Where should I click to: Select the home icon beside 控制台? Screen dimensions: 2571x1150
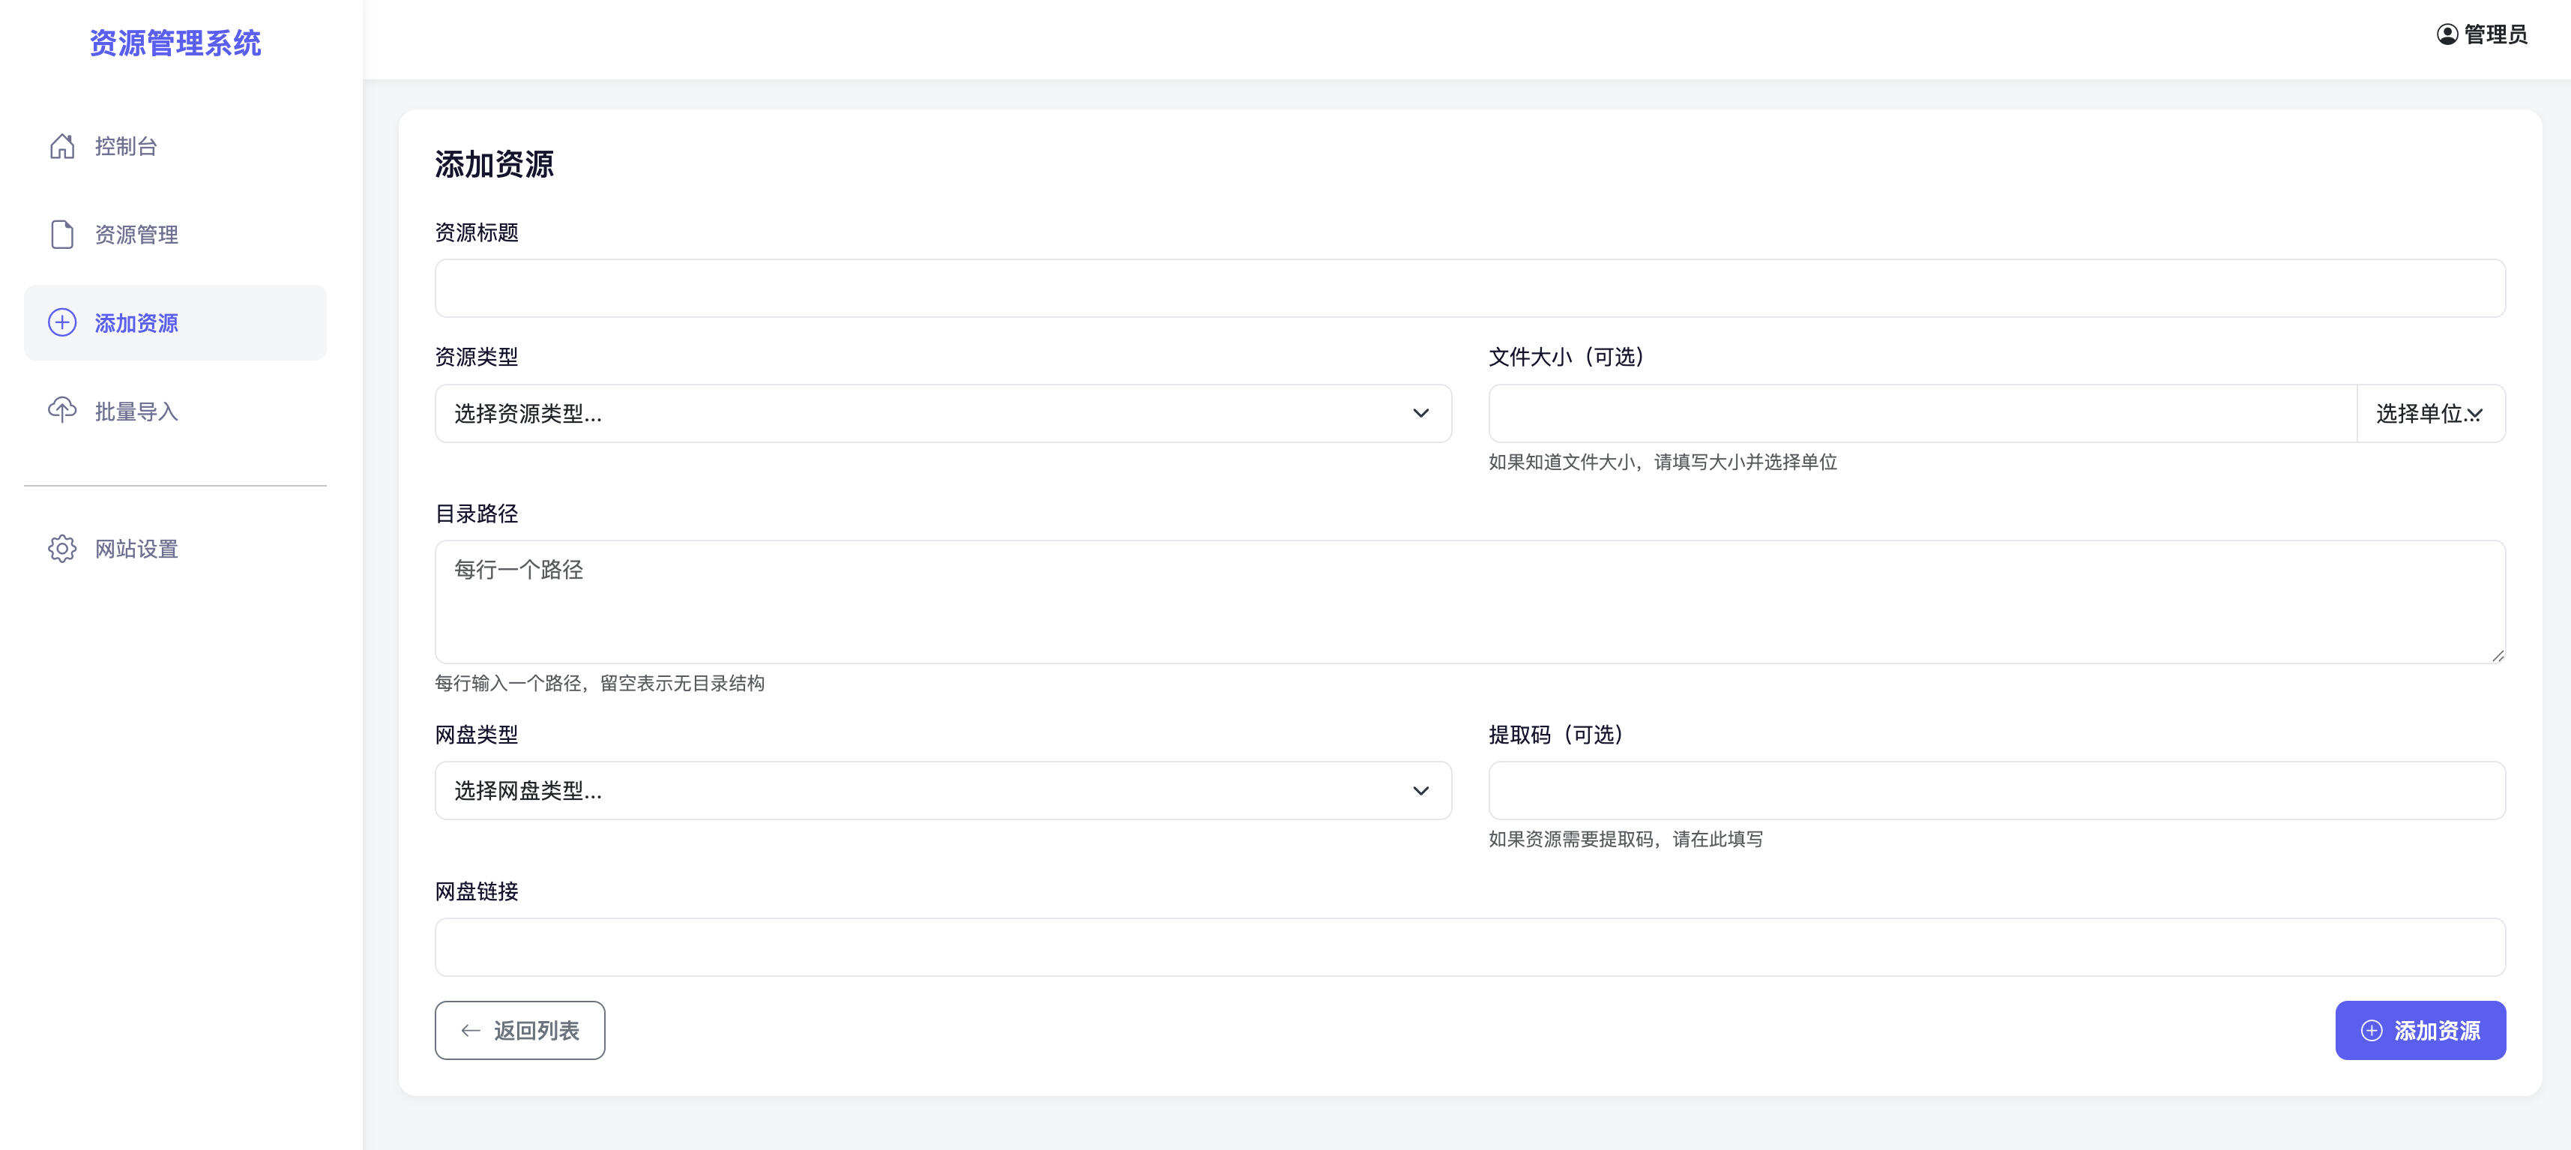62,147
